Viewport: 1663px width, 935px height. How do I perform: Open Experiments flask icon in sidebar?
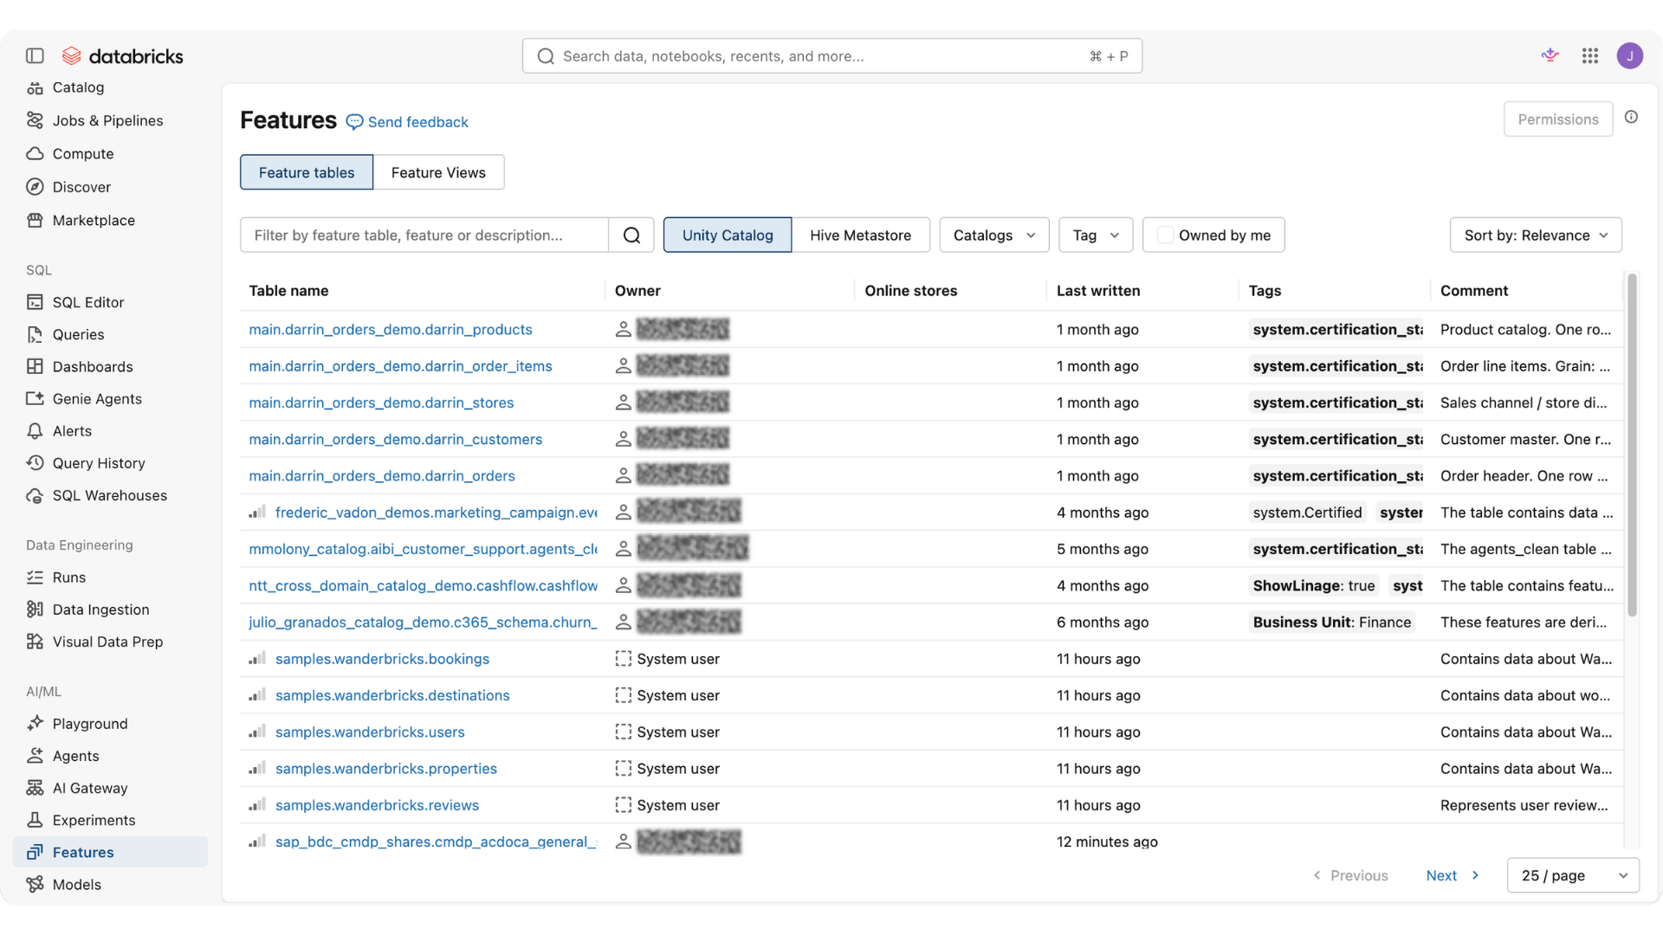coord(35,820)
